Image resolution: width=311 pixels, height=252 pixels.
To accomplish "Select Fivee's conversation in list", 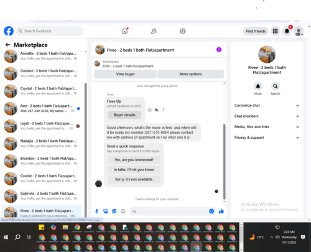I will click(x=42, y=212).
